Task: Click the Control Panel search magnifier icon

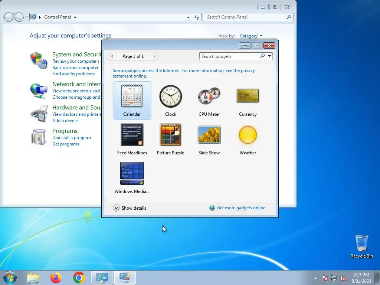Action: click(x=289, y=17)
